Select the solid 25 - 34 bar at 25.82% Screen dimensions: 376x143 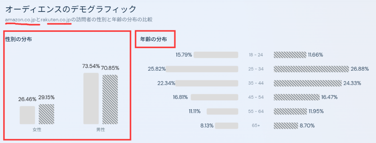coord(202,69)
